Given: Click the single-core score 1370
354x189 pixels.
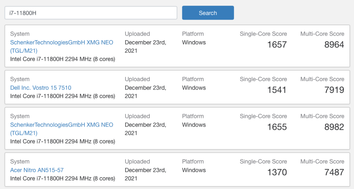Looking at the screenshot, I should (277, 172).
